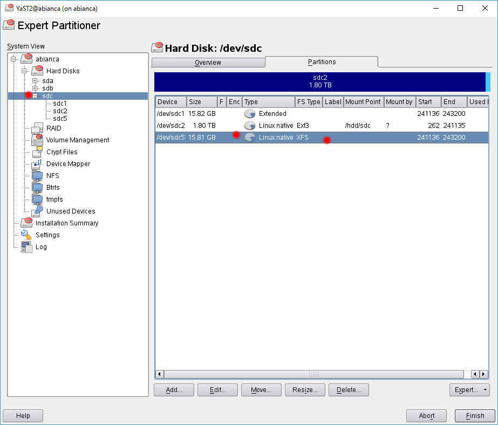
Task: Click the Type column header
Action: [269, 102]
